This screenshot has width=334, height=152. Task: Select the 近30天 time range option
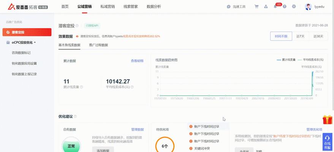coord(318,36)
